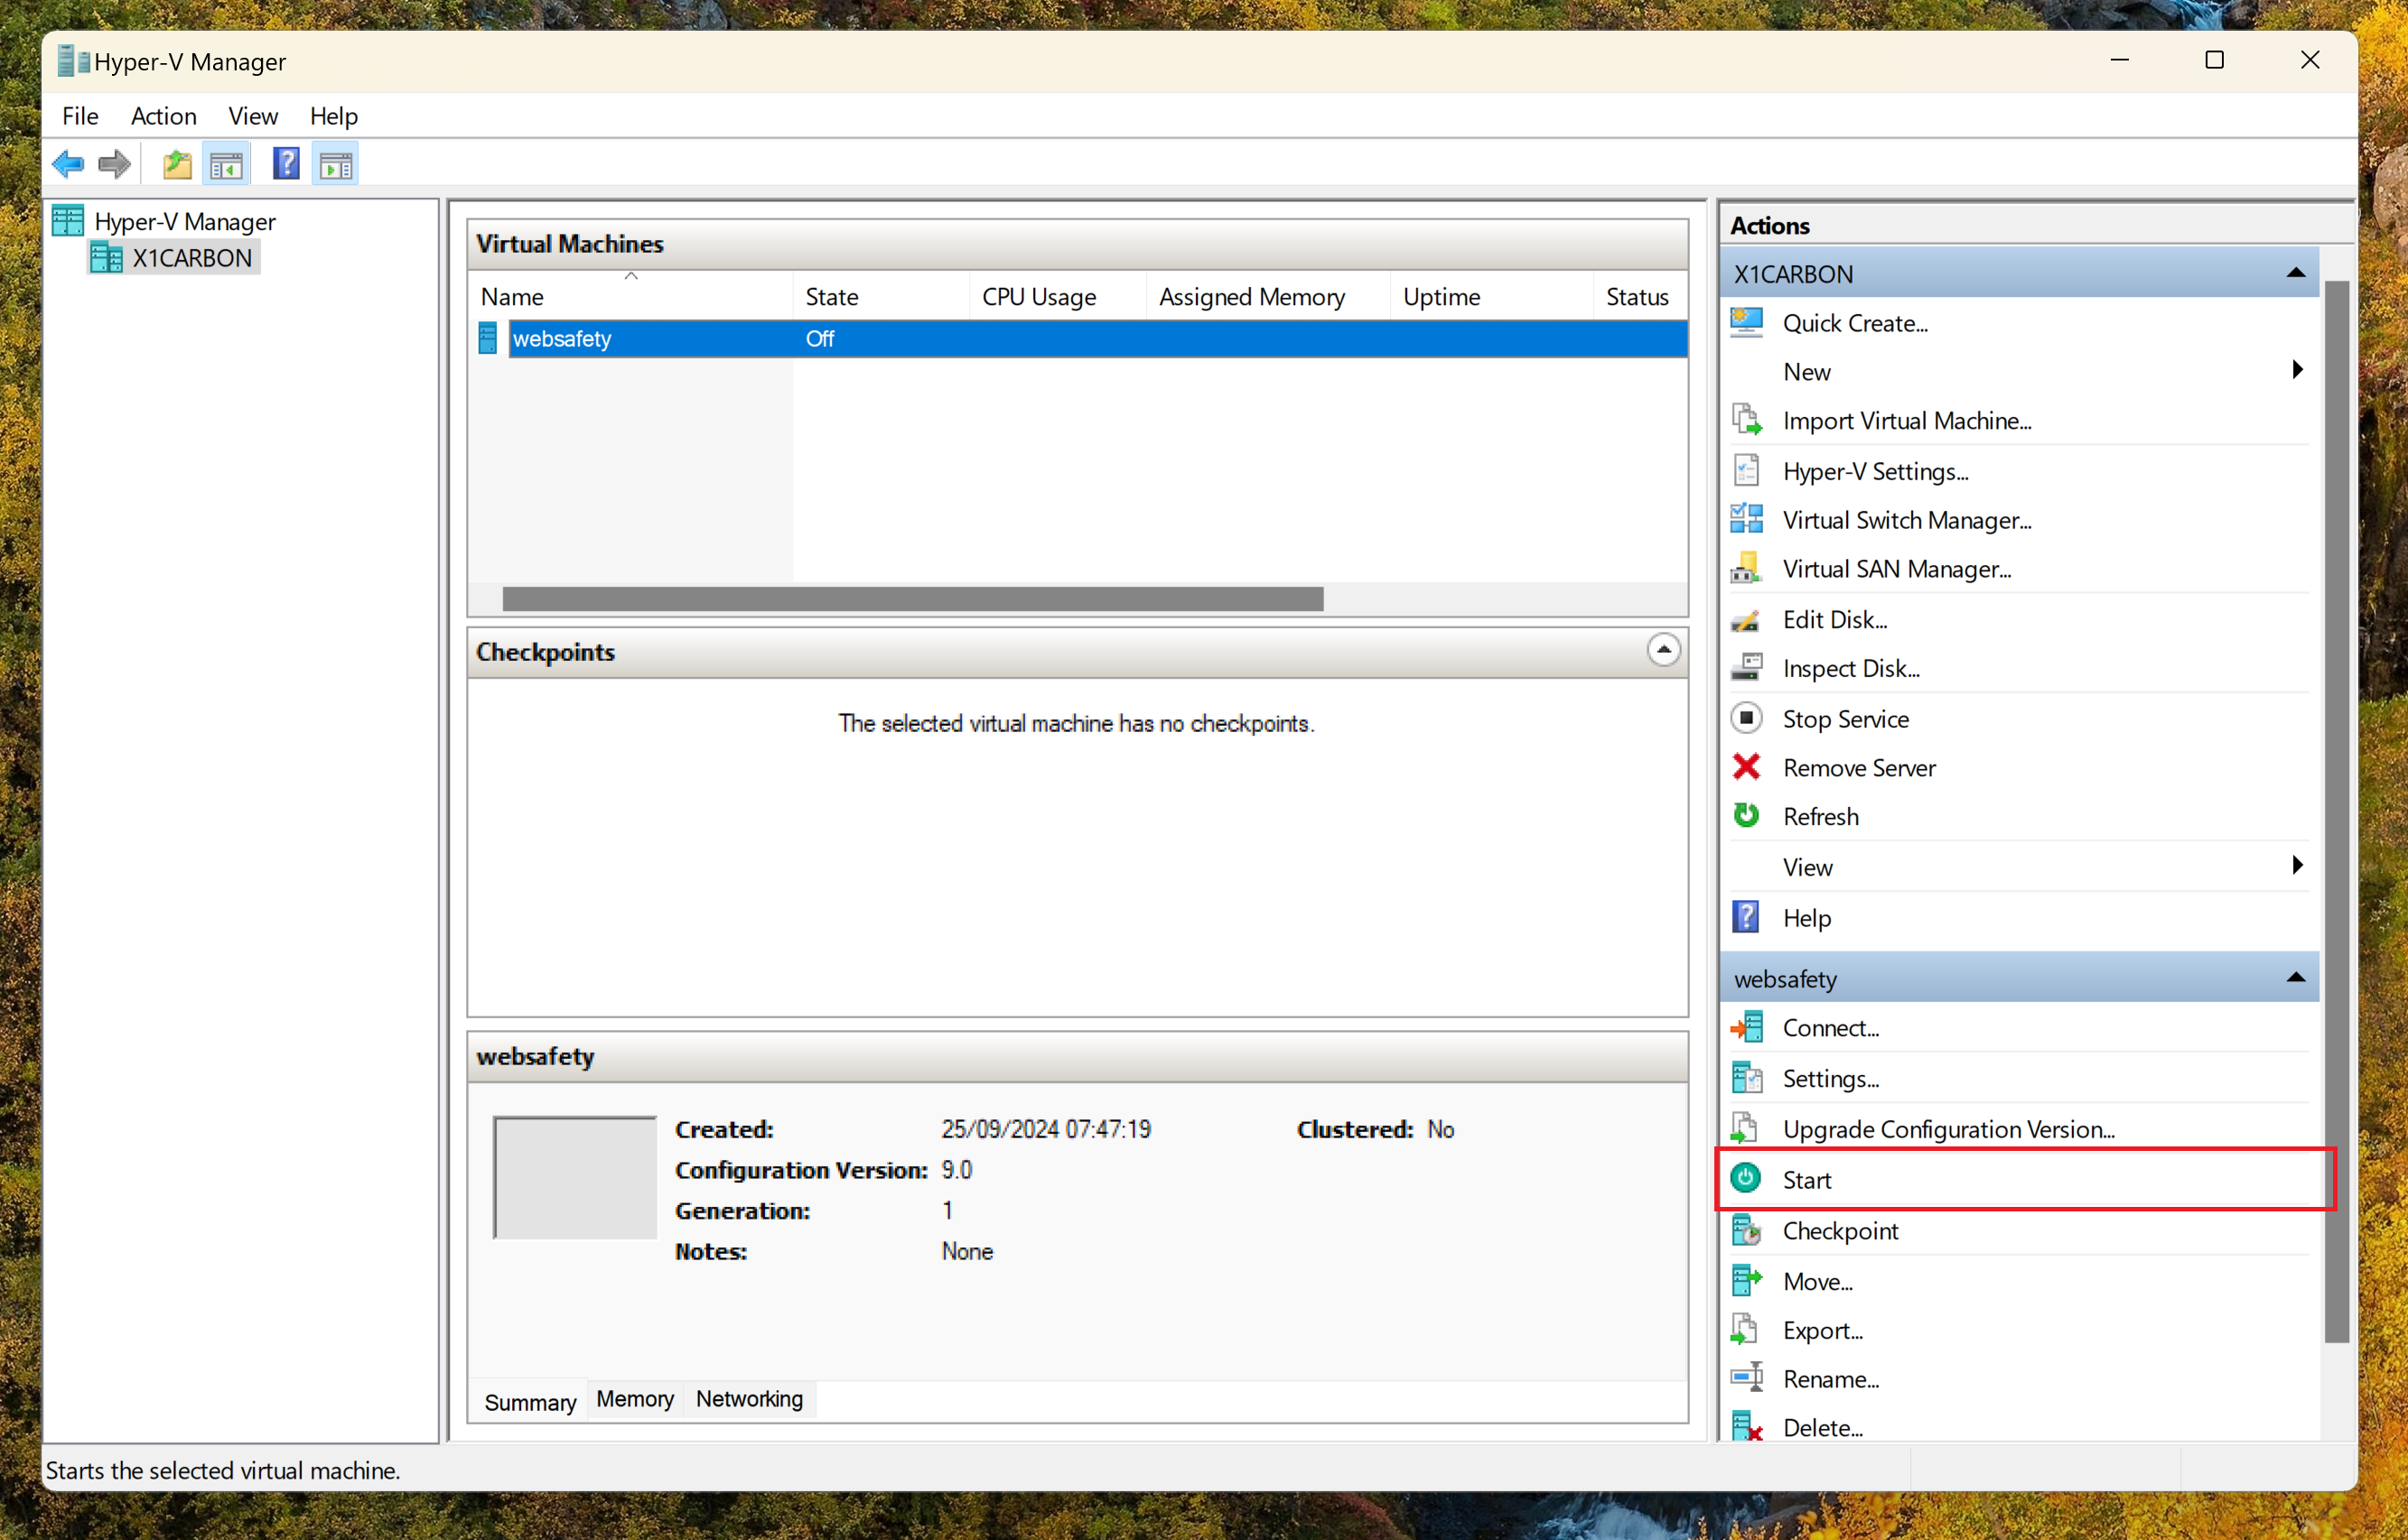Click the Hyper-V Manager title bar icon

tap(73, 61)
